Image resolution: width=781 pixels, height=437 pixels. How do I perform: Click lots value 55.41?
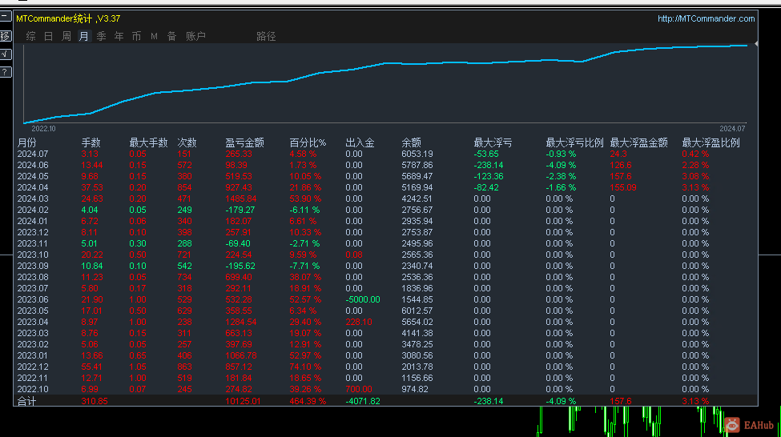[92, 367]
